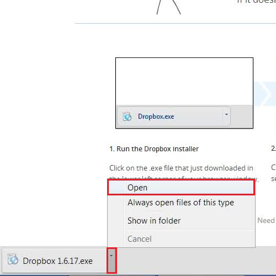Screen dimensions: 276x276
Task: Click the Dropbox.exe illustration thumbnail
Action: [184, 93]
